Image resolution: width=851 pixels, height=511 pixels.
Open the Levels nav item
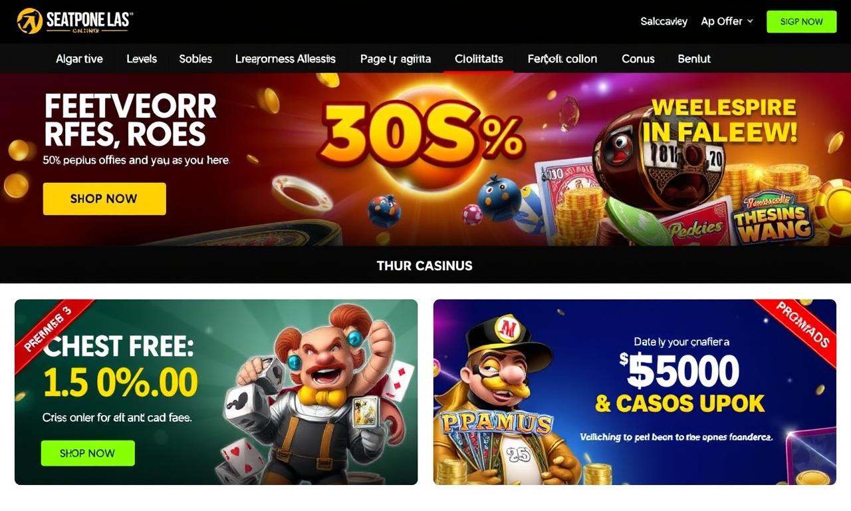tap(142, 59)
